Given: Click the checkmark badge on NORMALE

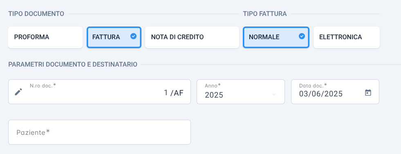Looking at the screenshot, I should [x=302, y=36].
